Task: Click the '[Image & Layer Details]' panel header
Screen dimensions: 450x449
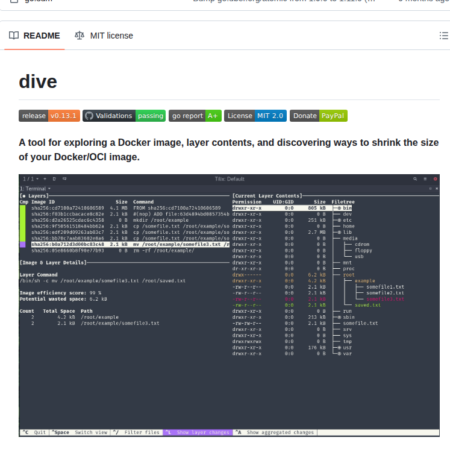Action: point(53,262)
